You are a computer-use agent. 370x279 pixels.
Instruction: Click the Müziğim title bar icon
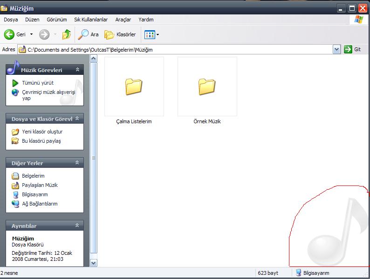(x=4, y=8)
